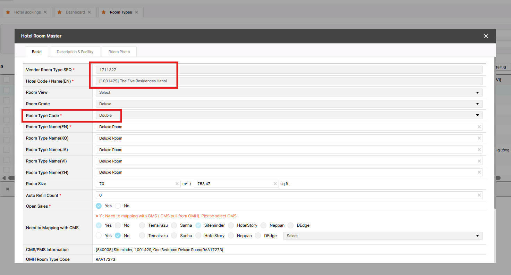The width and height of the screenshot is (511, 275).
Task: Switch to Description & Facility tab
Action: click(75, 52)
